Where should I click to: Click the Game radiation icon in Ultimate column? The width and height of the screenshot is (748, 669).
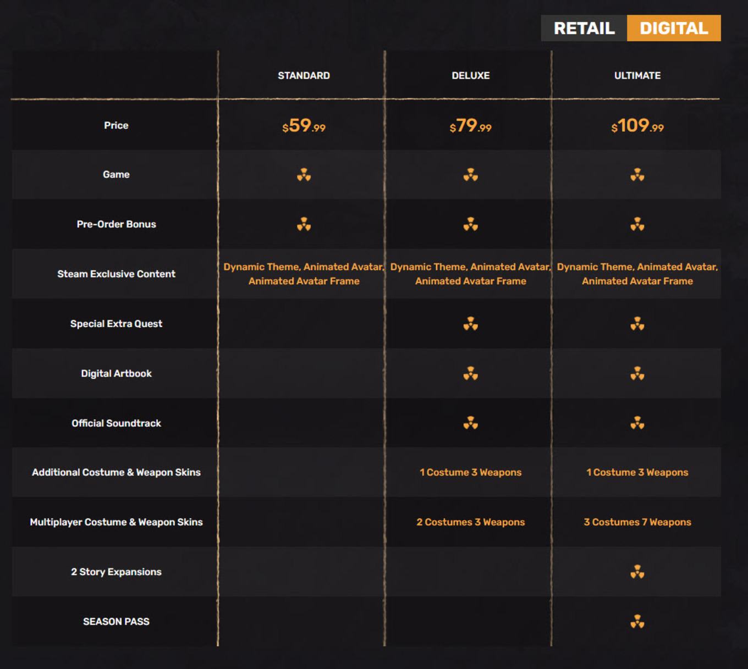click(637, 175)
